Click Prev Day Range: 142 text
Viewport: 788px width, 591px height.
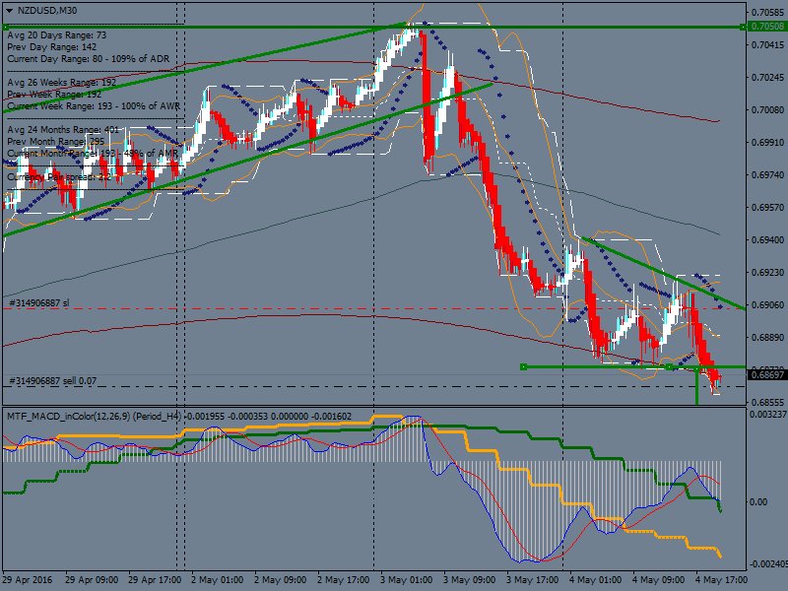point(52,46)
